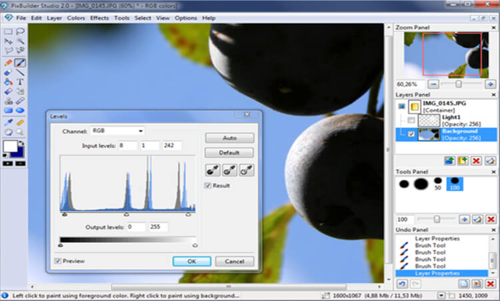500x301 pixels.
Task: Select the Text tool in toolbox
Action: click(21, 81)
